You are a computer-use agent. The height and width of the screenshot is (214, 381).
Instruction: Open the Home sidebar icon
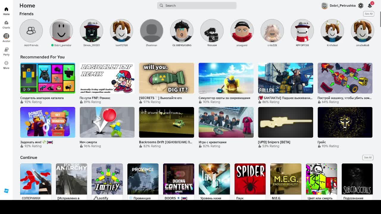[6, 11]
